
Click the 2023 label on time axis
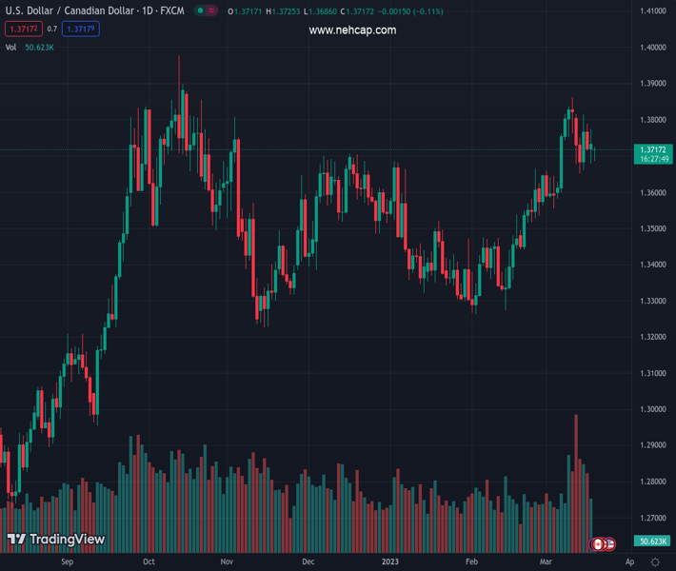coord(390,562)
